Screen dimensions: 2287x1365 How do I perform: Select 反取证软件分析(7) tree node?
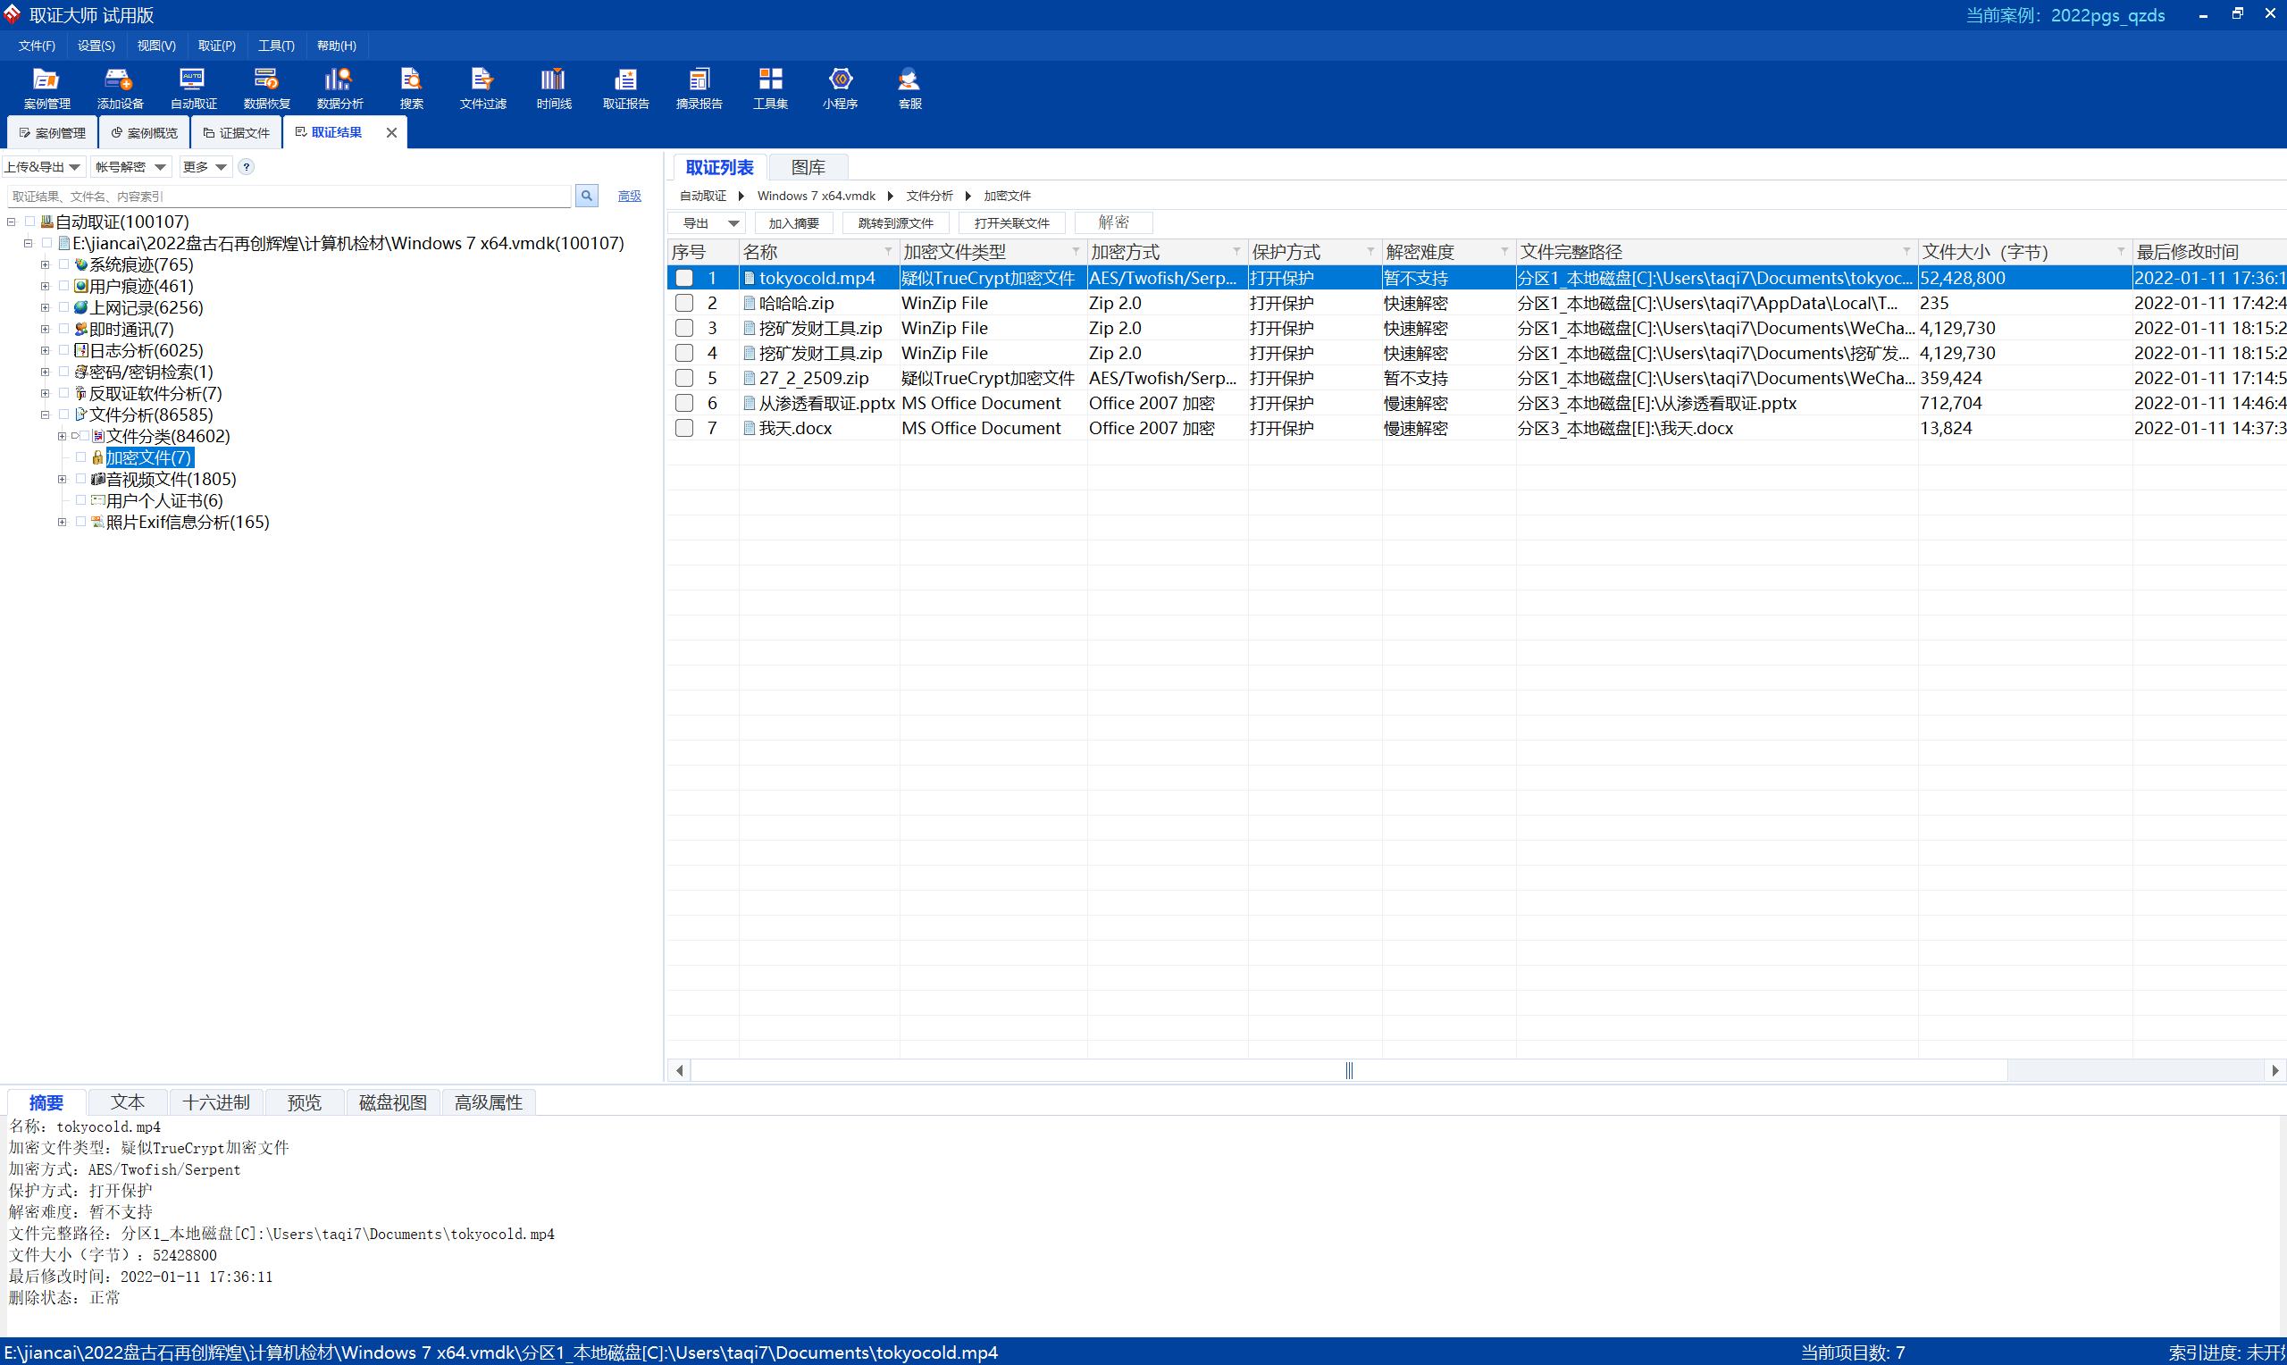click(155, 394)
